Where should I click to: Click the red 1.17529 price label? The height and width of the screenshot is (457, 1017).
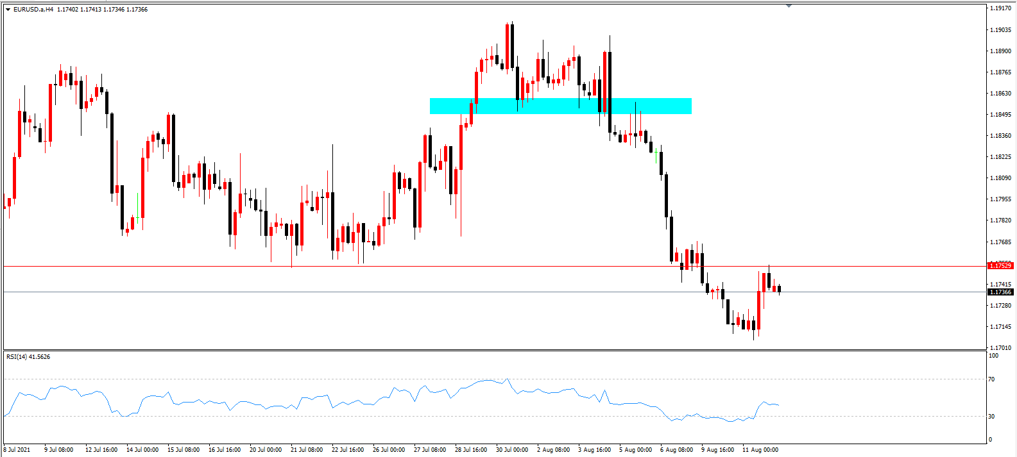1000,265
